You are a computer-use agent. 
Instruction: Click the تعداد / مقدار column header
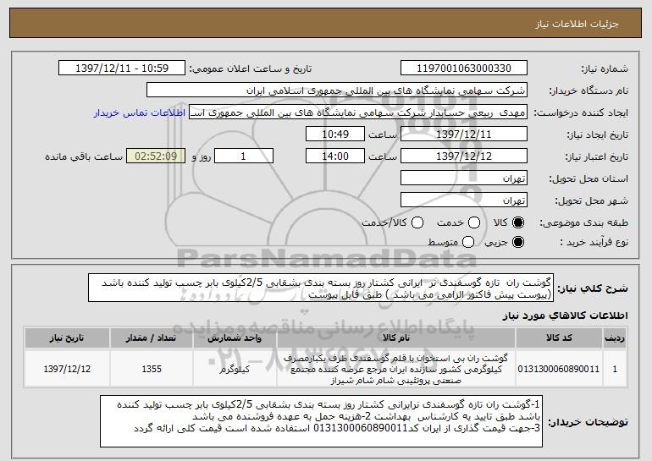[x=152, y=338]
